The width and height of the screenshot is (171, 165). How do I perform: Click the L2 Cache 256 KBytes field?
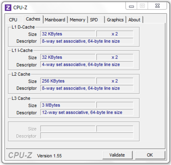(68, 81)
